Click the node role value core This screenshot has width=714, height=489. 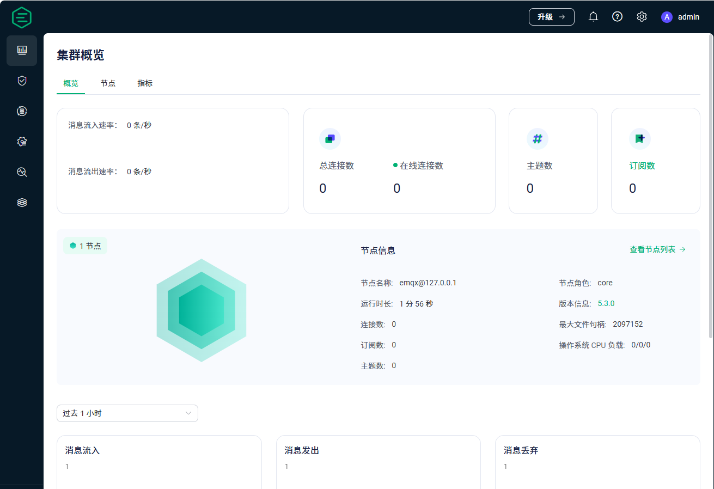pos(605,283)
